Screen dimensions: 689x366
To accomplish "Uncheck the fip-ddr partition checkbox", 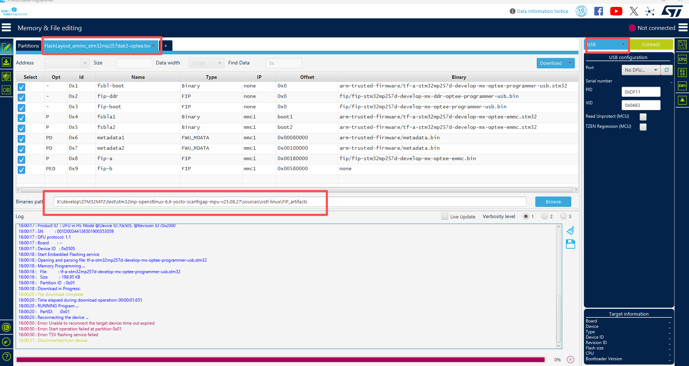I will (x=22, y=97).
